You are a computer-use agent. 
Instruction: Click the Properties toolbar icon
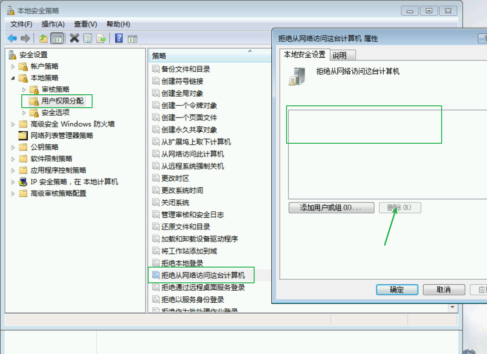87,38
